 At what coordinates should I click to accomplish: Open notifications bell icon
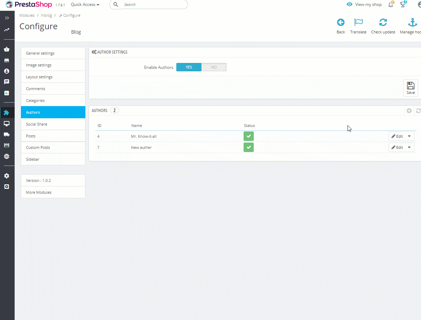pos(391,5)
